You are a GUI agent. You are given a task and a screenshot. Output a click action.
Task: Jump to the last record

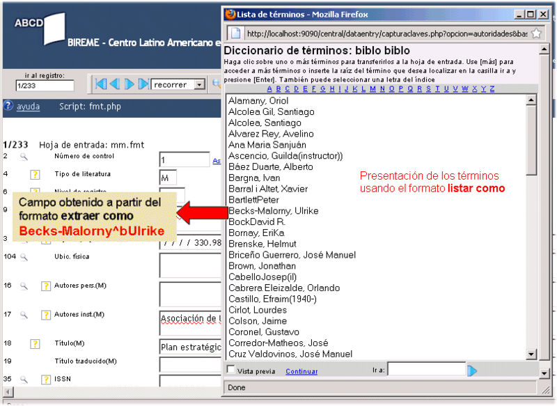[145, 84]
